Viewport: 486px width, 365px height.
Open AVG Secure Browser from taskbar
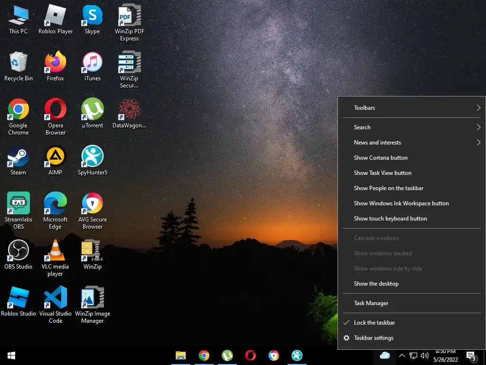click(x=274, y=355)
